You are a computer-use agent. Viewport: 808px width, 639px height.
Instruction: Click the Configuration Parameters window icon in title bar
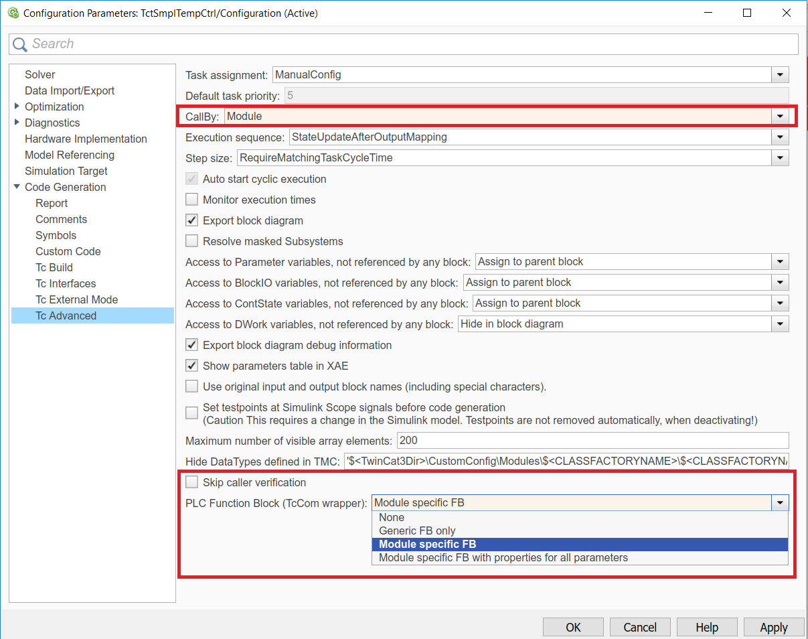13,13
